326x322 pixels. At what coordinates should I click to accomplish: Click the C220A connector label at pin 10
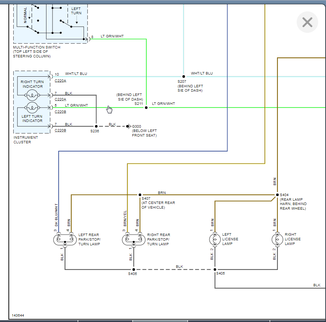[x=60, y=81]
